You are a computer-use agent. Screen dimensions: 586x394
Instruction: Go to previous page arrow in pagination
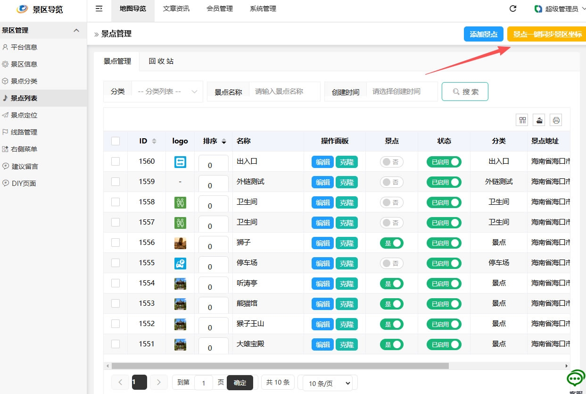[120, 382]
